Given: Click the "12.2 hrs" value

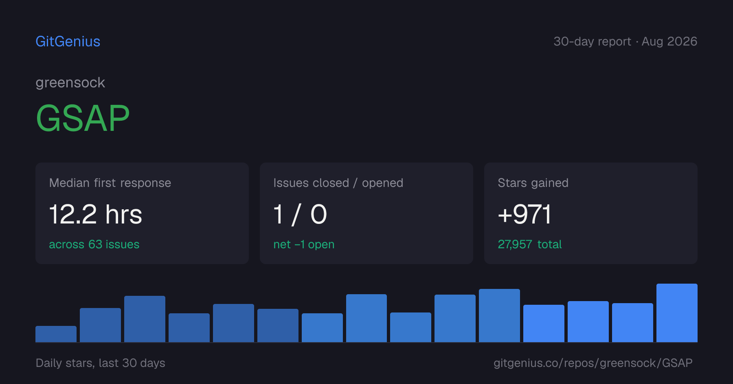Looking at the screenshot, I should pos(96,214).
